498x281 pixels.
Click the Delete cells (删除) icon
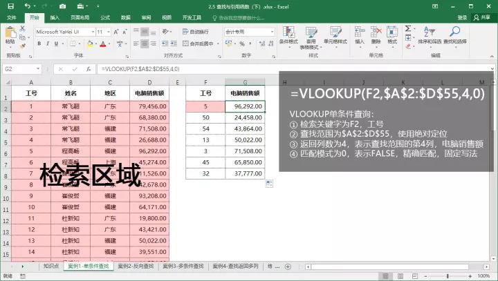pos(376,36)
